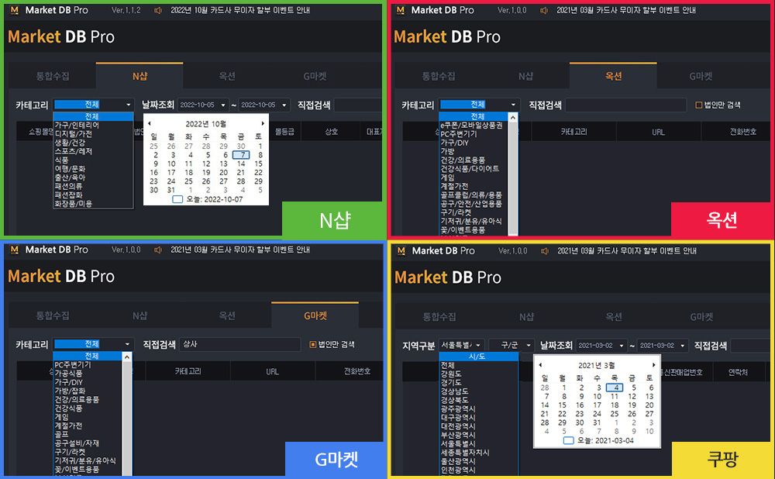
Task: Switch to G마켓 tab in 옥션 window
Action: pyautogui.click(x=701, y=76)
